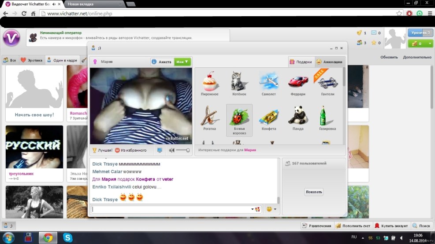Reload the page in the browser
435x244 pixels.
coord(24,13)
